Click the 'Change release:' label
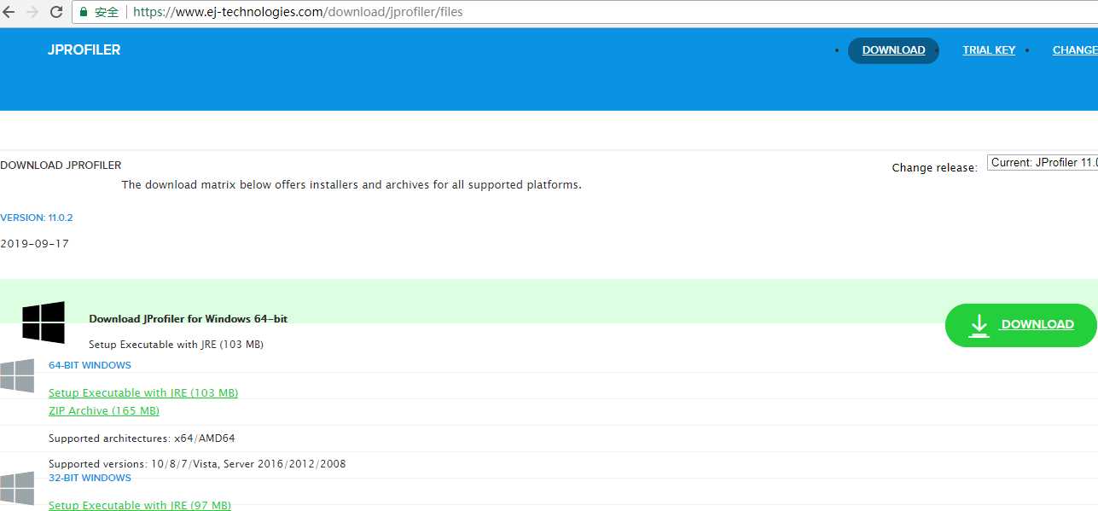Screen dimensions: 1098x511 [x=934, y=168]
